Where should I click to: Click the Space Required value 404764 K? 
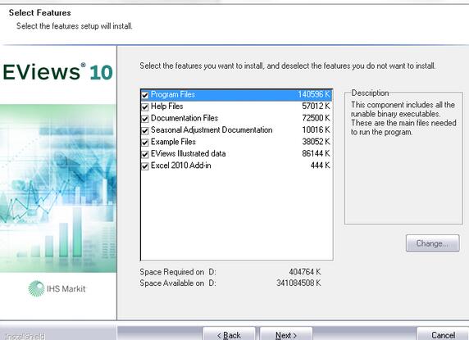click(305, 272)
